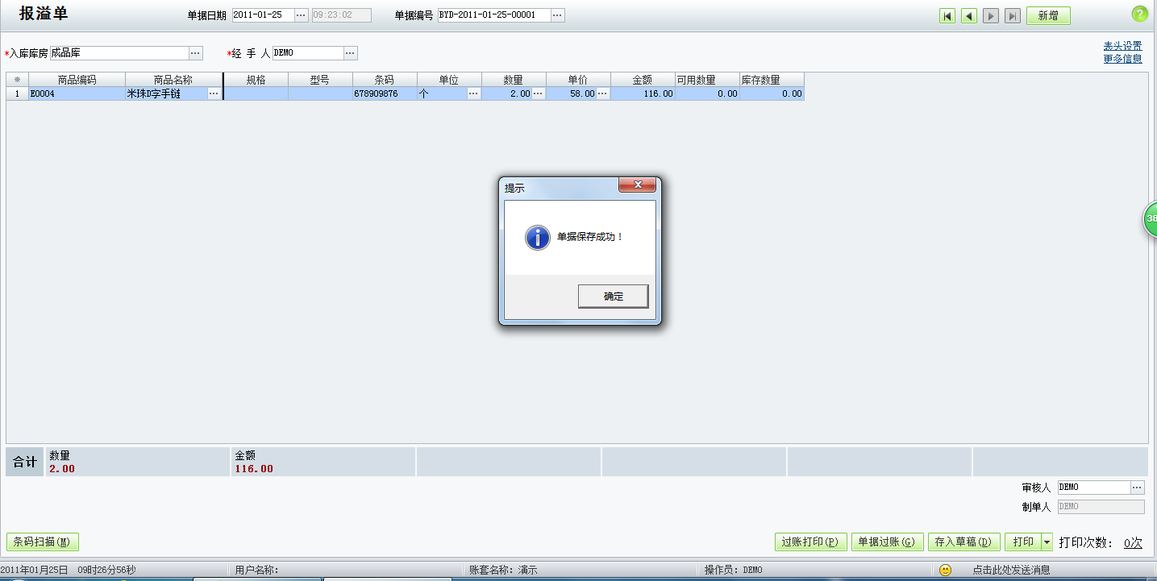This screenshot has width=1157, height=581.
Task: Open the 表头设置 link
Action: (x=1122, y=46)
